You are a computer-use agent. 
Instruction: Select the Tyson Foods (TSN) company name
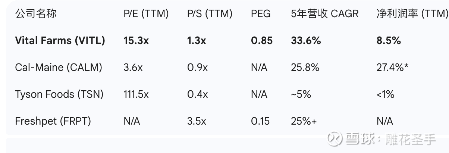tap(59, 94)
